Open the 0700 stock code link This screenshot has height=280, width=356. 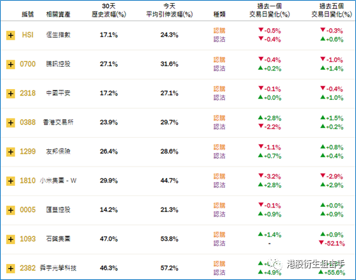click(28, 64)
